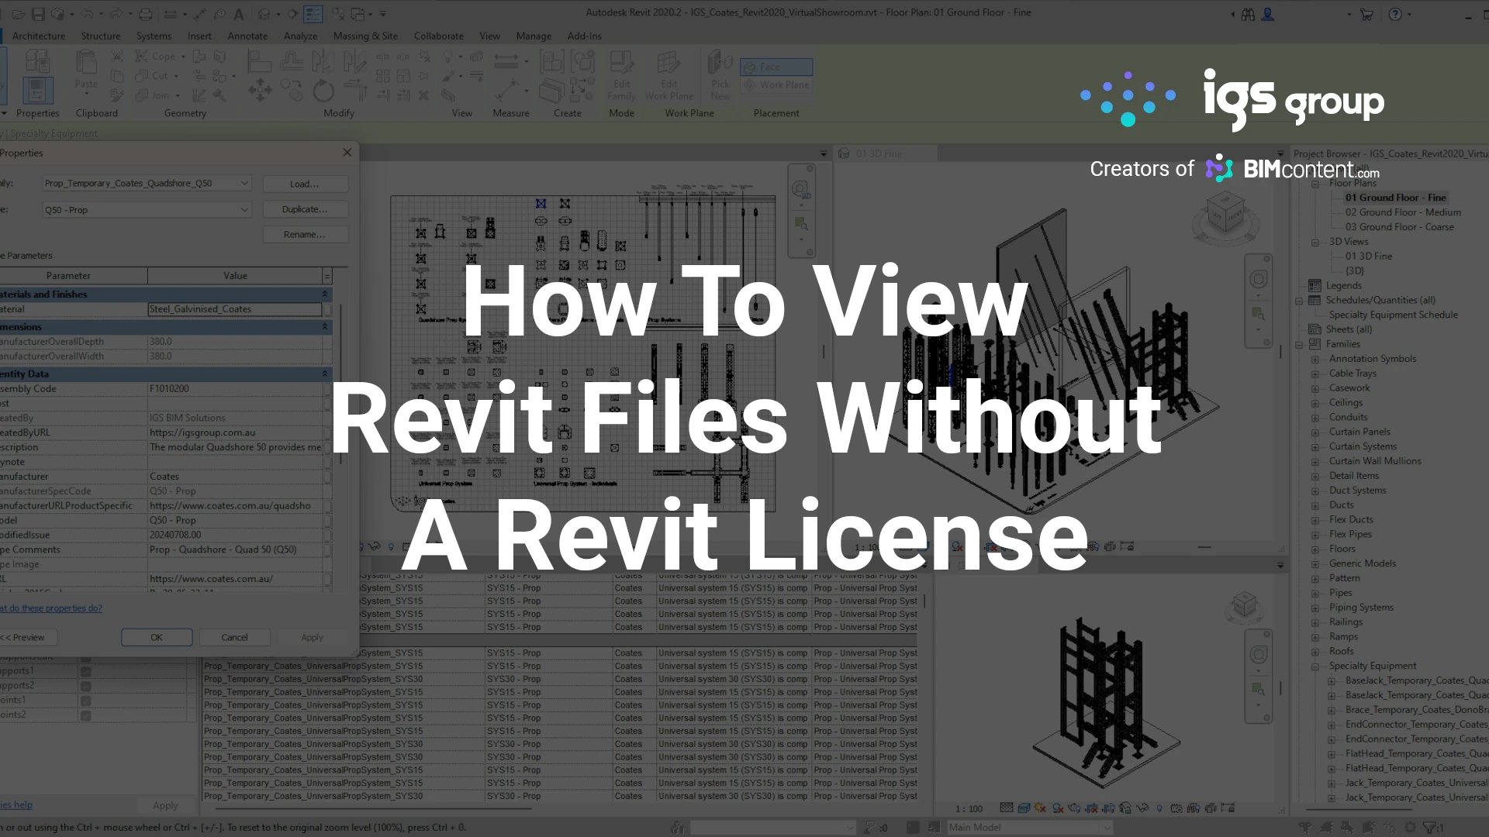
Task: Collapse the 3D Views node in Project Browser
Action: (1315, 242)
